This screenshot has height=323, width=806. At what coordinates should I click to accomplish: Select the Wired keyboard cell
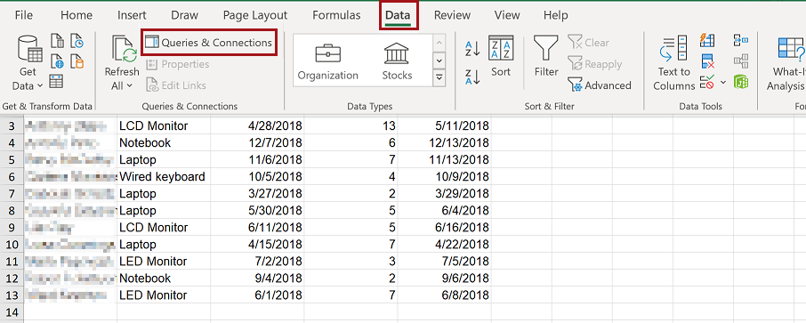164,176
